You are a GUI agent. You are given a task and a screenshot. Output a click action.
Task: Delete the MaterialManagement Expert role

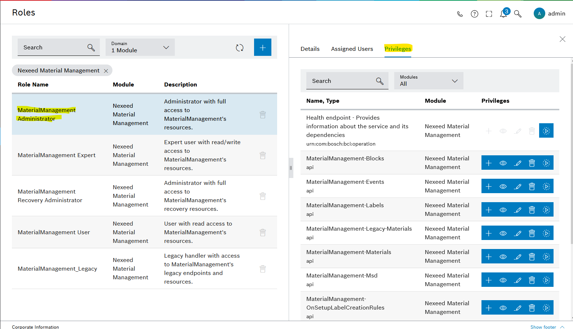[x=263, y=155]
